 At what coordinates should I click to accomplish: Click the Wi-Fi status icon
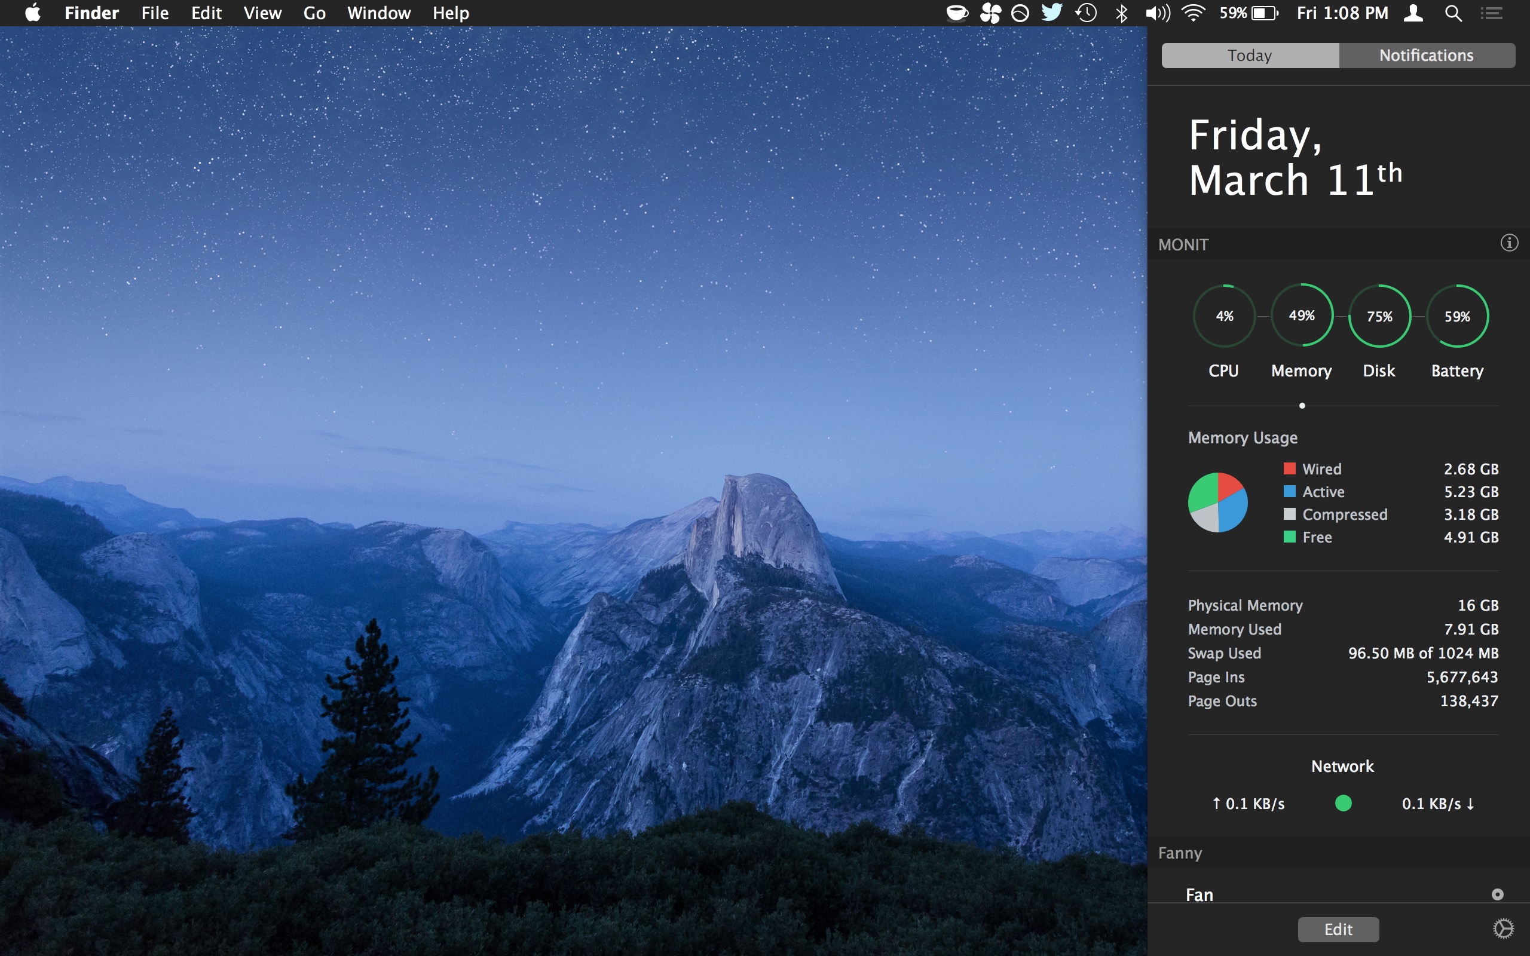(x=1193, y=13)
